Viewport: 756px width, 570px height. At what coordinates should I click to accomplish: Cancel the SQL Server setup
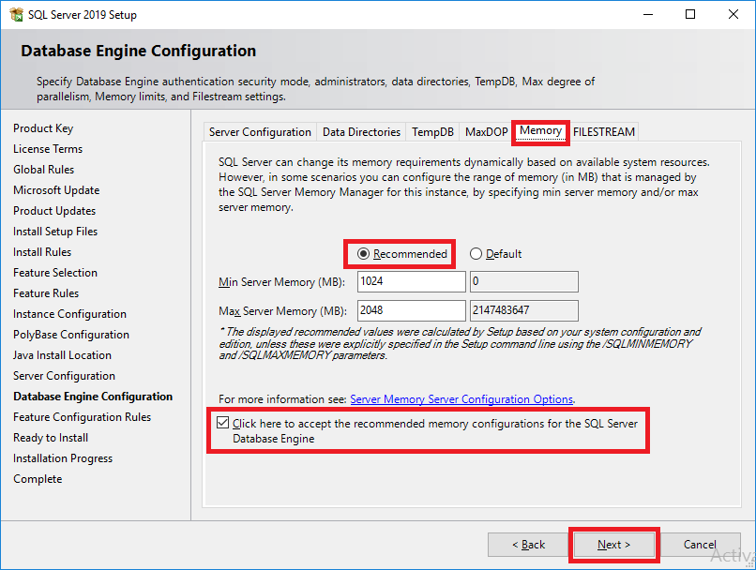click(700, 545)
